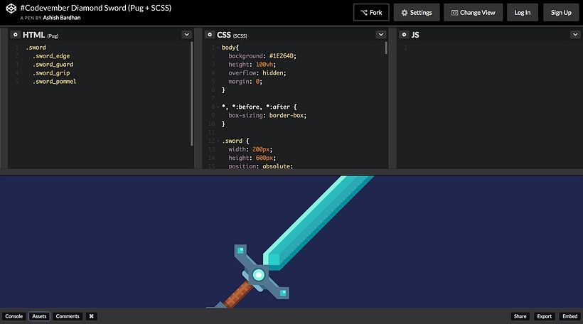Click the 'overflow: hidden;' CSS line
The height and width of the screenshot is (324, 583).
pos(257,73)
